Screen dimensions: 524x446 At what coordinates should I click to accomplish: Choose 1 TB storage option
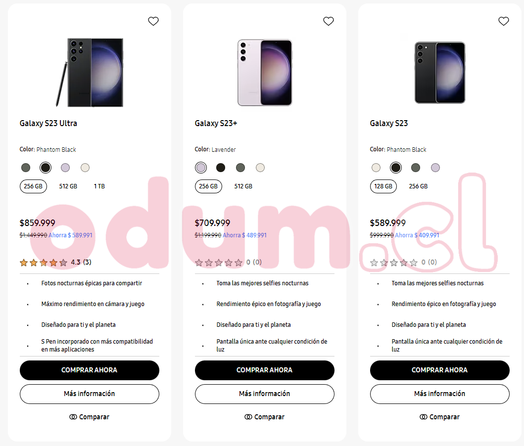pyautogui.click(x=99, y=186)
